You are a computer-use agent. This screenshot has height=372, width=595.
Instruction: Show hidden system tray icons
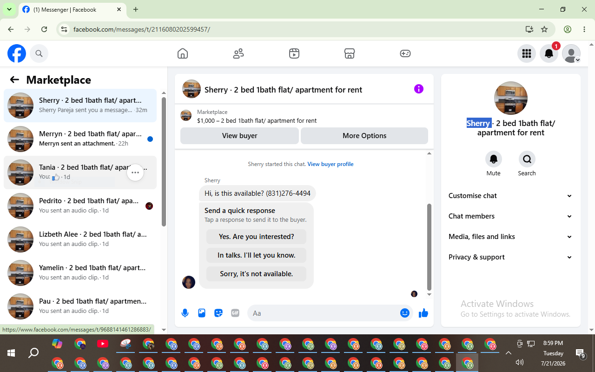[509, 352]
